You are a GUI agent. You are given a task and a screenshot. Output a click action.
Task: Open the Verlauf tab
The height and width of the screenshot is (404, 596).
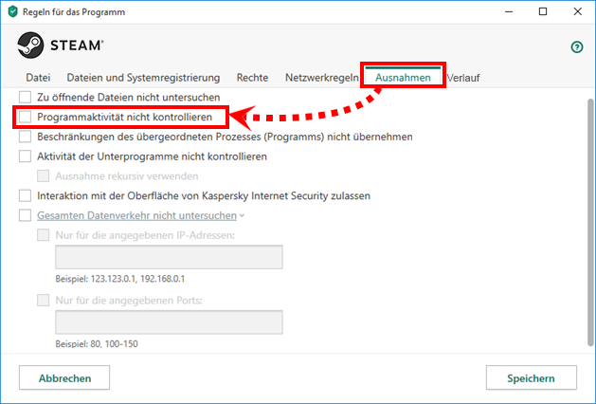(x=463, y=78)
